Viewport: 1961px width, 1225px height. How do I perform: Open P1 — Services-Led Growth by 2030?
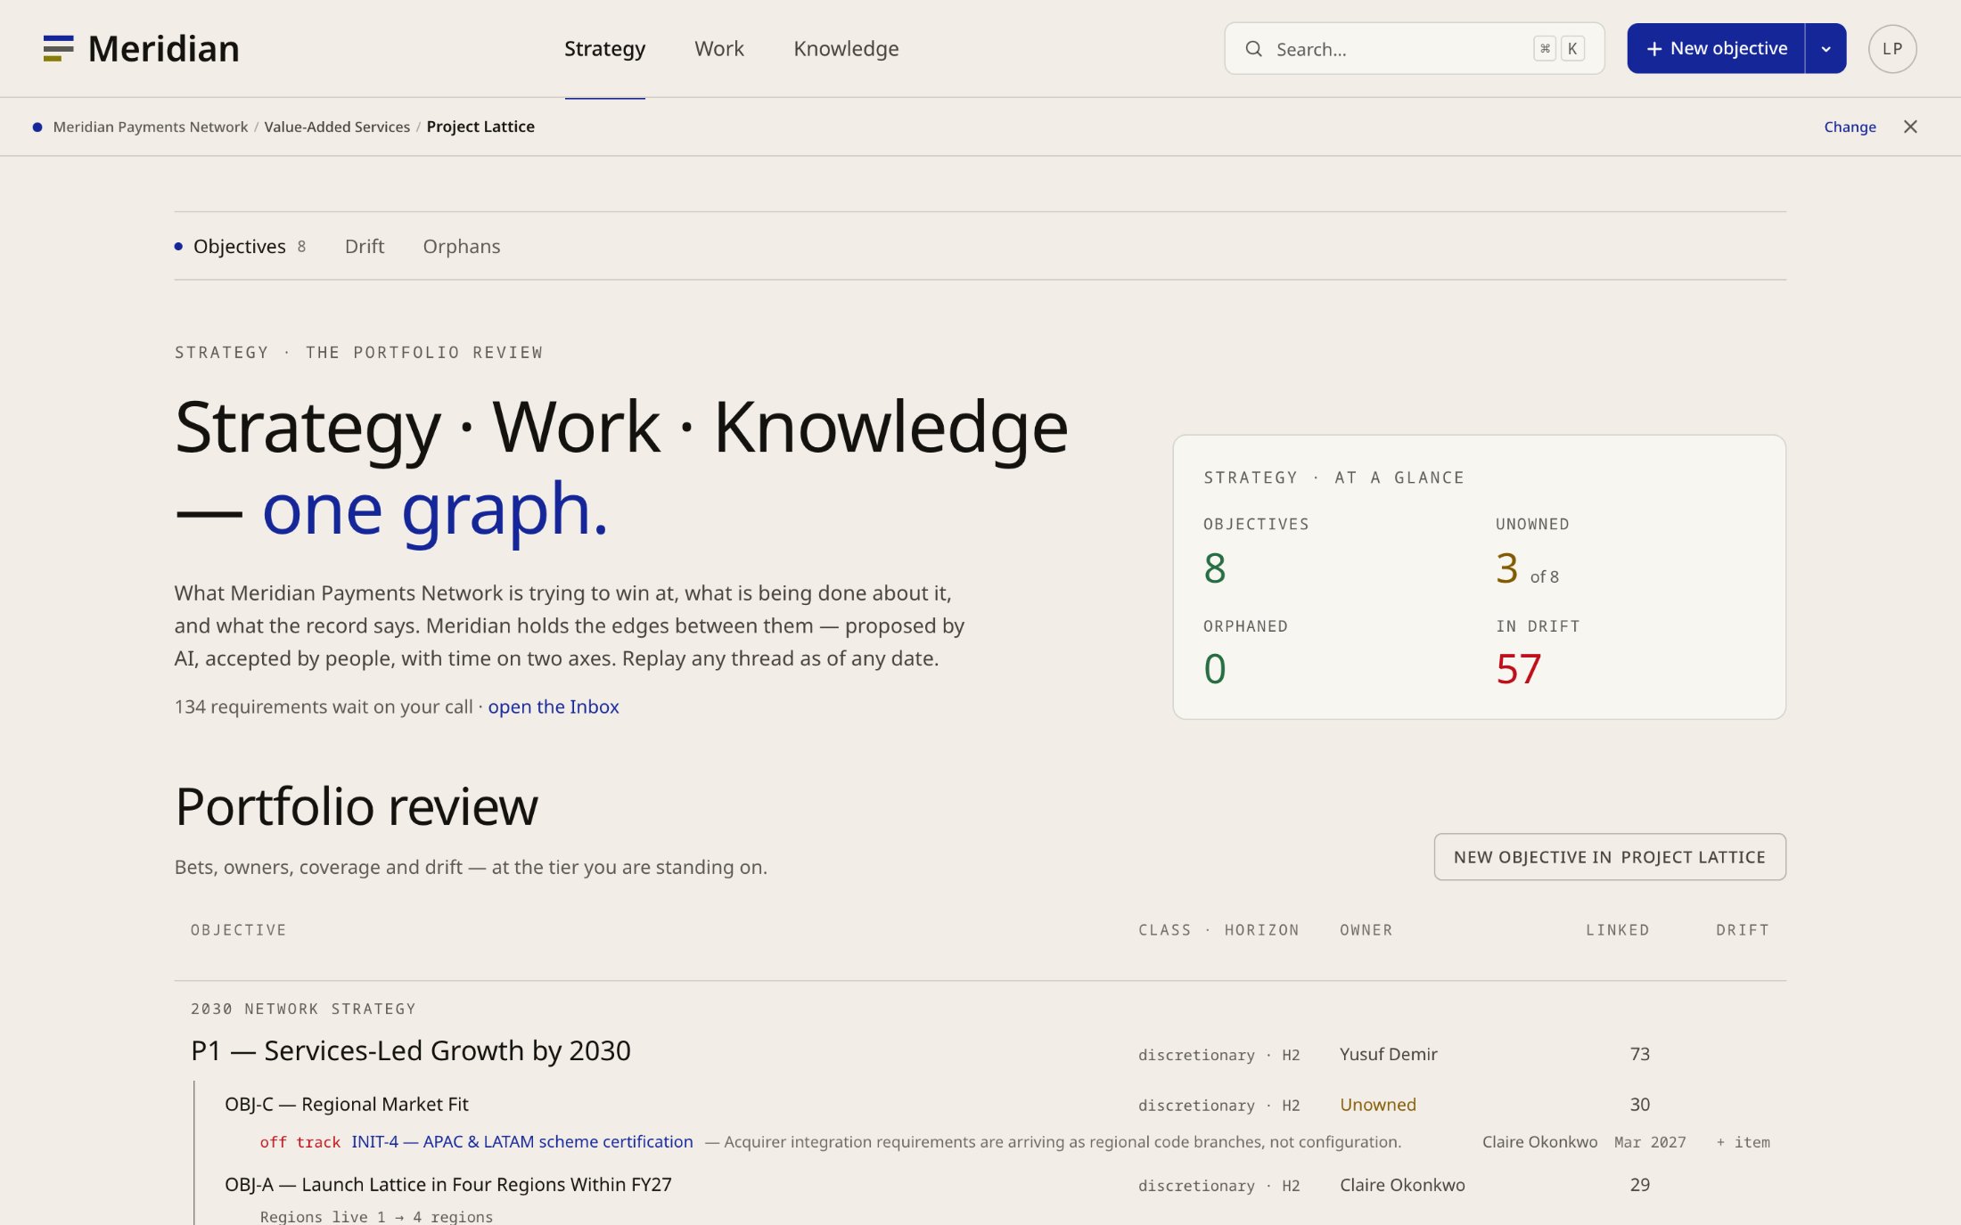click(x=411, y=1051)
